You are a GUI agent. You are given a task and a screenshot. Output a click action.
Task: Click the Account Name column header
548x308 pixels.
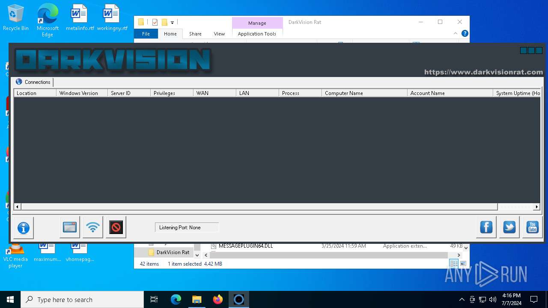[450, 93]
